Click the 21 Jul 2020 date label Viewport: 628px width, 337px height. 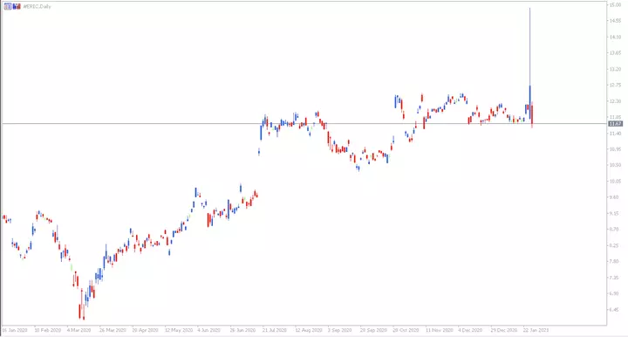pyautogui.click(x=275, y=330)
